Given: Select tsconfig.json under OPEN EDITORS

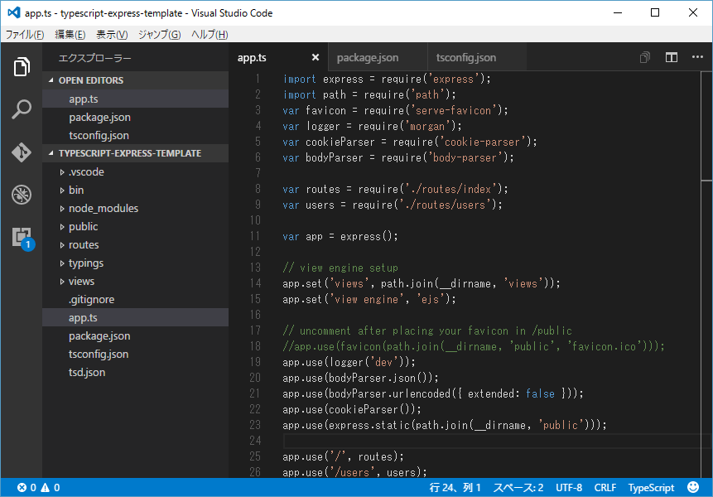Looking at the screenshot, I should tap(136, 135).
